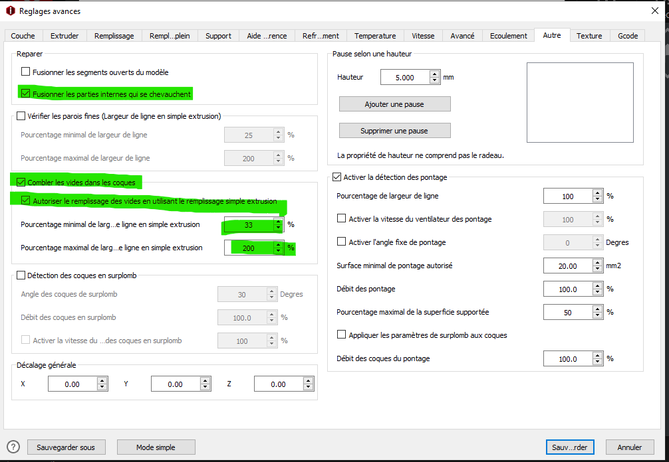Open the Aide ...rence tab
This screenshot has height=462, width=669.
267,36
